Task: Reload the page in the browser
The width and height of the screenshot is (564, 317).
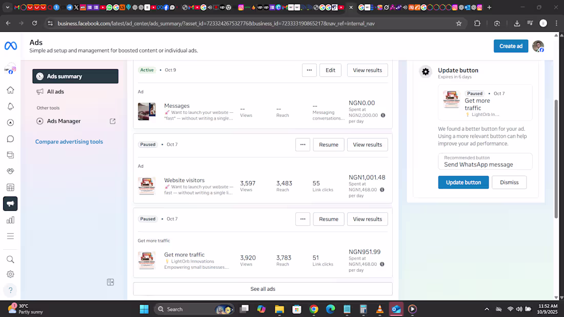Action: pos(34,24)
